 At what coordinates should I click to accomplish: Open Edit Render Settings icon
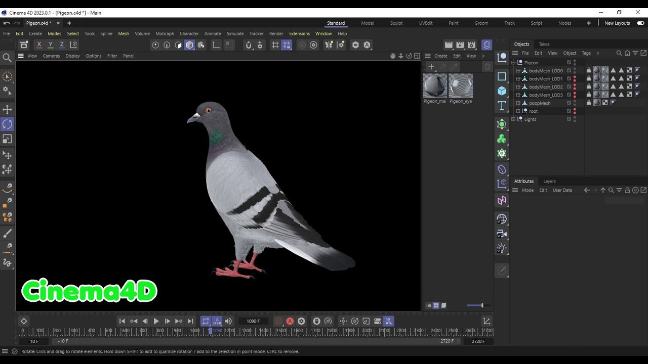[x=471, y=45]
